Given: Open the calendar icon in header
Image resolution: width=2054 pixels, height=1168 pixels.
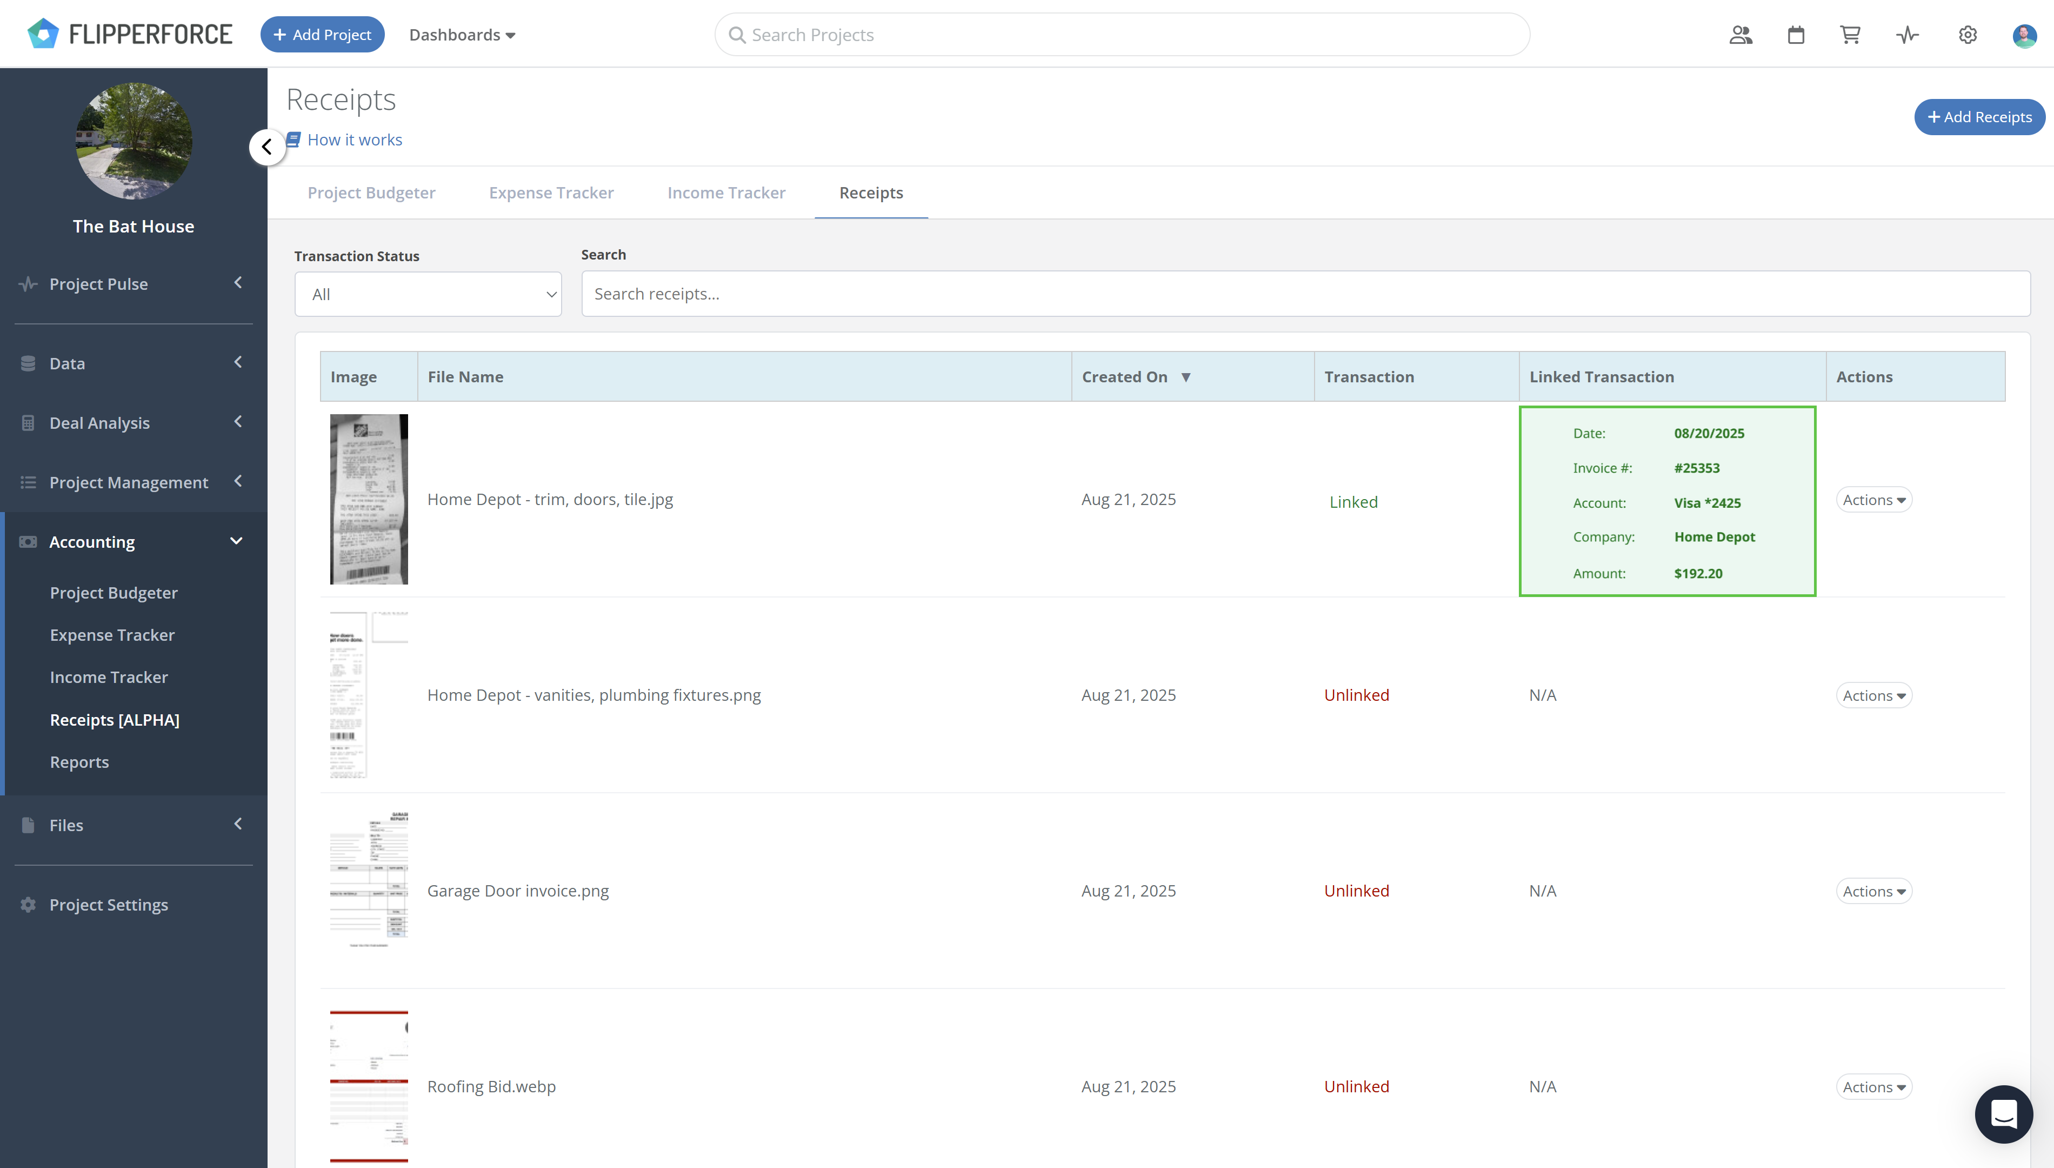Looking at the screenshot, I should point(1796,35).
